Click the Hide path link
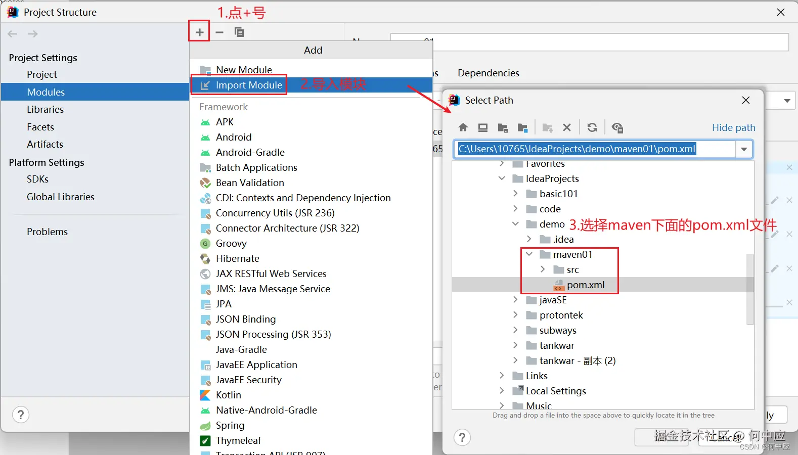The width and height of the screenshot is (798, 455). tap(734, 127)
